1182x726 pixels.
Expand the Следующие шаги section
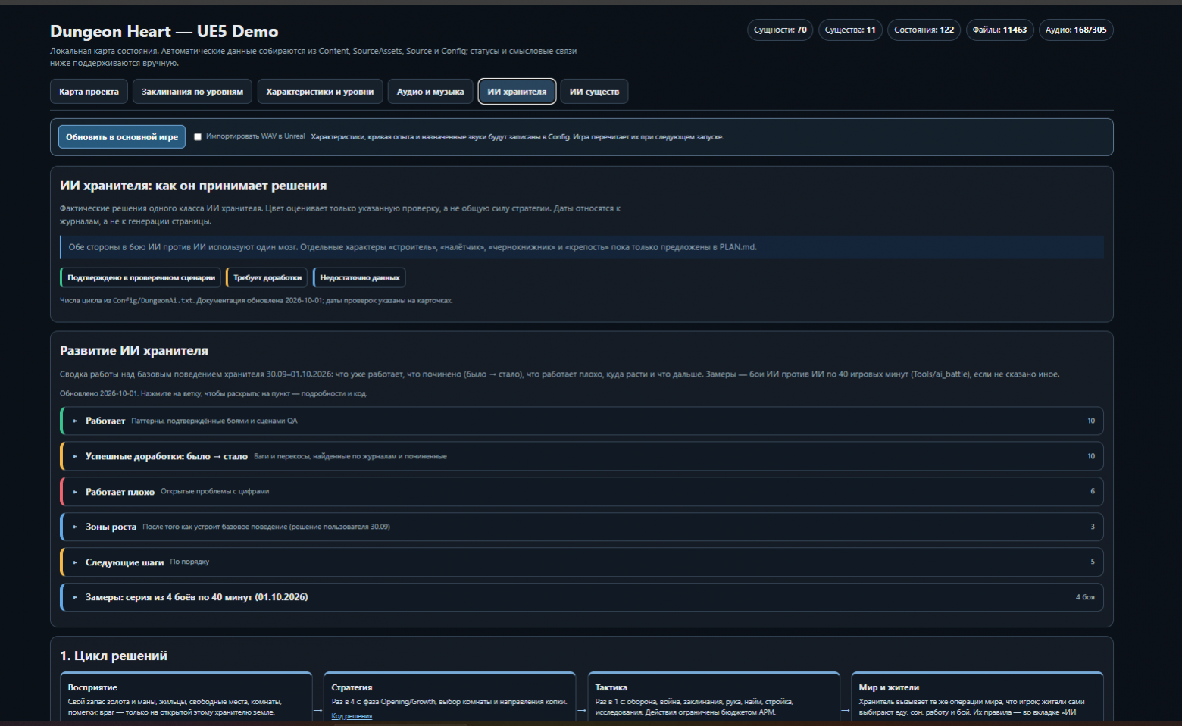[x=581, y=562]
